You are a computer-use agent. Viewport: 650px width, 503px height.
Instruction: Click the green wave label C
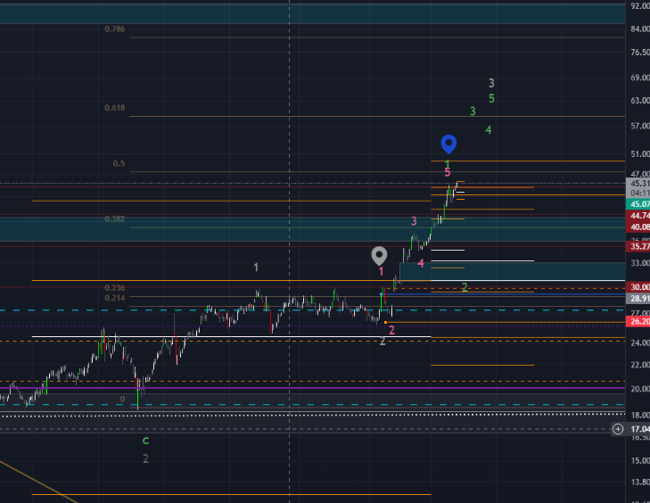click(x=146, y=441)
